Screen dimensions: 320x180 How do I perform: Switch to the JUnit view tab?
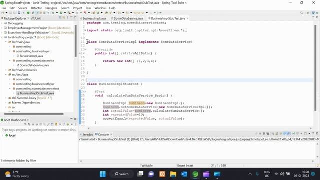[x=36, y=18]
